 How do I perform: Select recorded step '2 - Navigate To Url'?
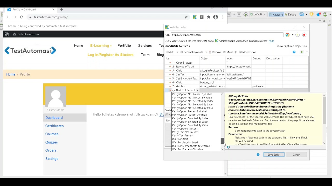pyautogui.click(x=183, y=67)
